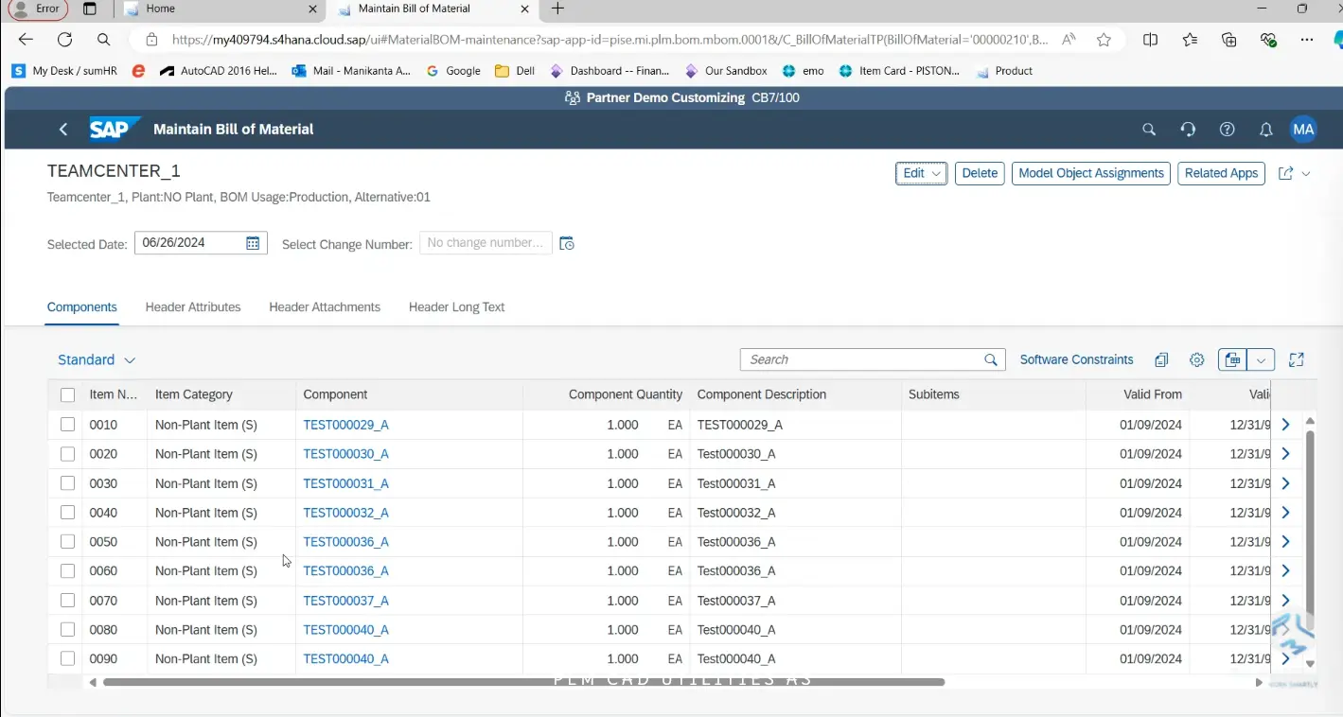Open the Header Long Text tab
1343x717 pixels.
456,307
